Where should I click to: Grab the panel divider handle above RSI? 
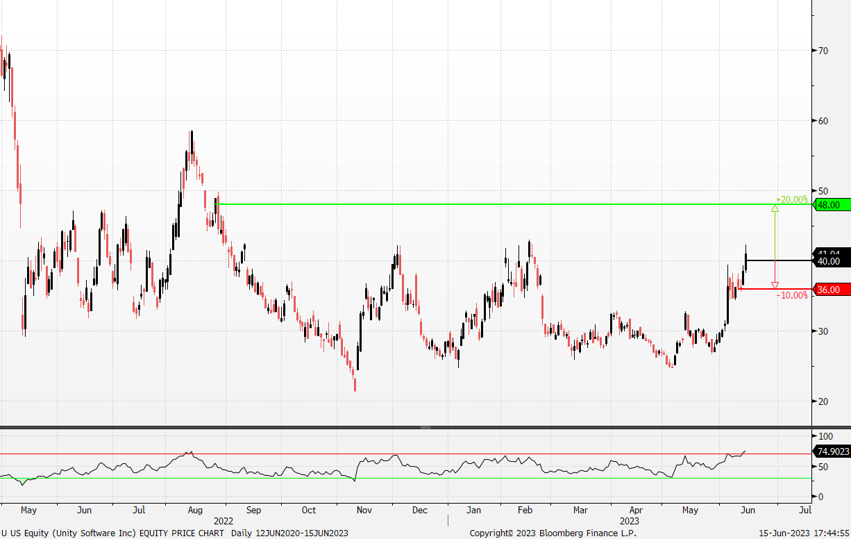tap(425, 427)
